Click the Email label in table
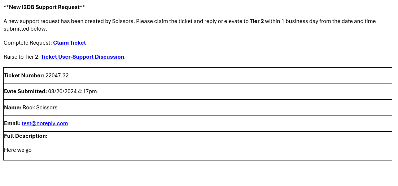The width and height of the screenshot is (398, 186). [12, 123]
